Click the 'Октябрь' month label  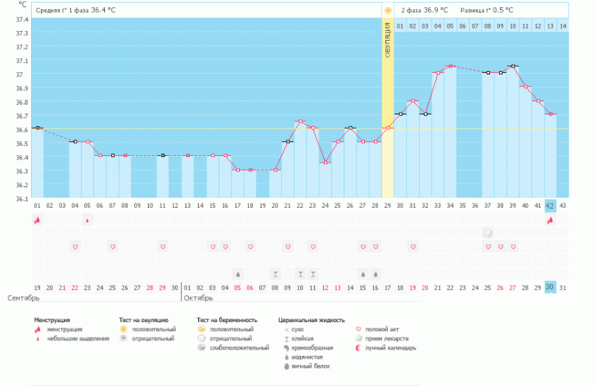(198, 298)
